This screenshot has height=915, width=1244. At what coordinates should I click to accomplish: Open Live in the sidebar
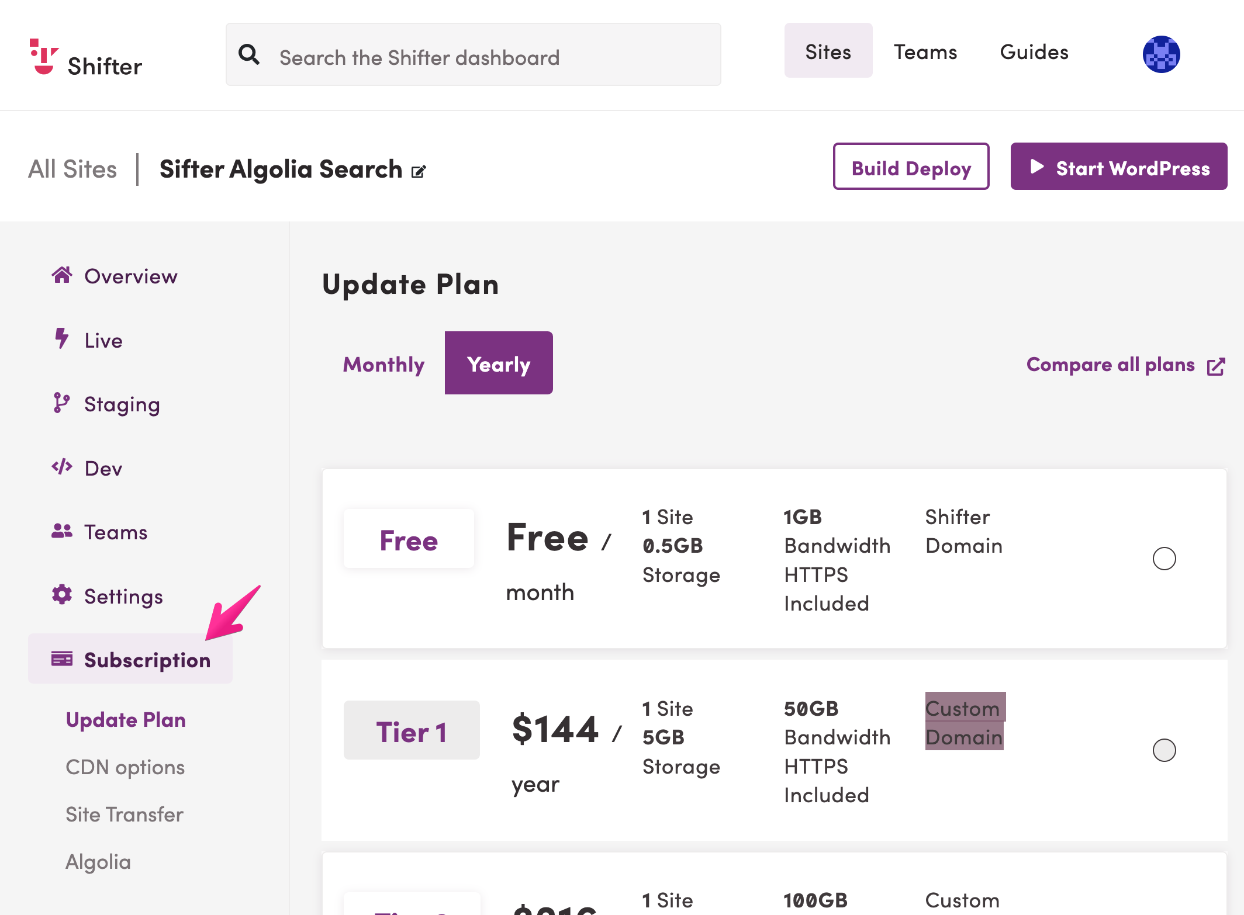(x=103, y=341)
